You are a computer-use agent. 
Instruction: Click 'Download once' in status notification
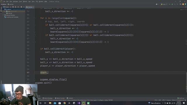point(82,100)
